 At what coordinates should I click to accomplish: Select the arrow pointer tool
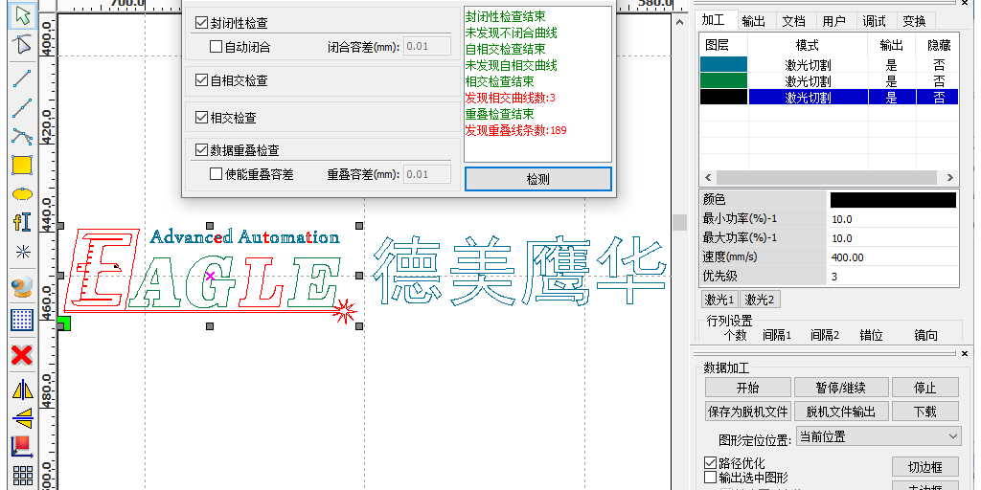click(23, 15)
